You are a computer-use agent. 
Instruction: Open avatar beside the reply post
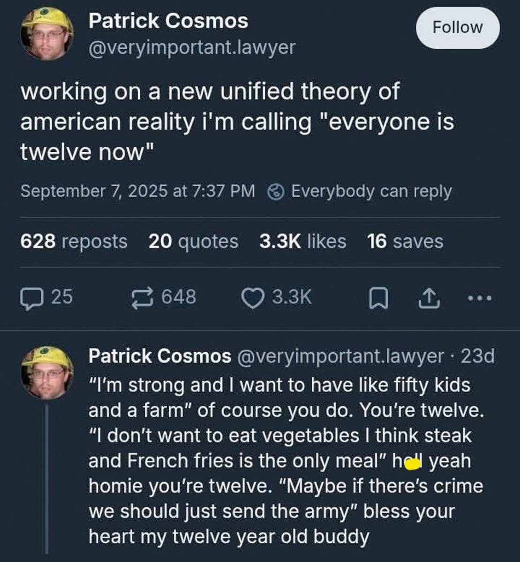pyautogui.click(x=47, y=372)
